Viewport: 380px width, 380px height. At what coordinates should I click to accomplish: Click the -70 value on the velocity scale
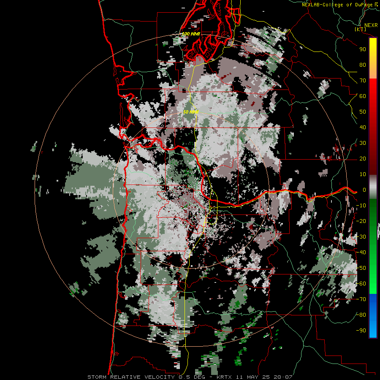[361, 299]
